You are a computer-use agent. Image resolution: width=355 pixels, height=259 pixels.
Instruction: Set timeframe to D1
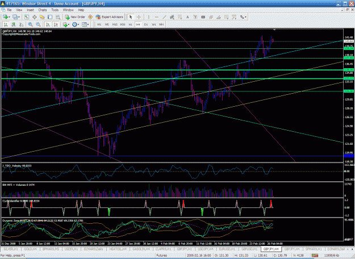146,24
